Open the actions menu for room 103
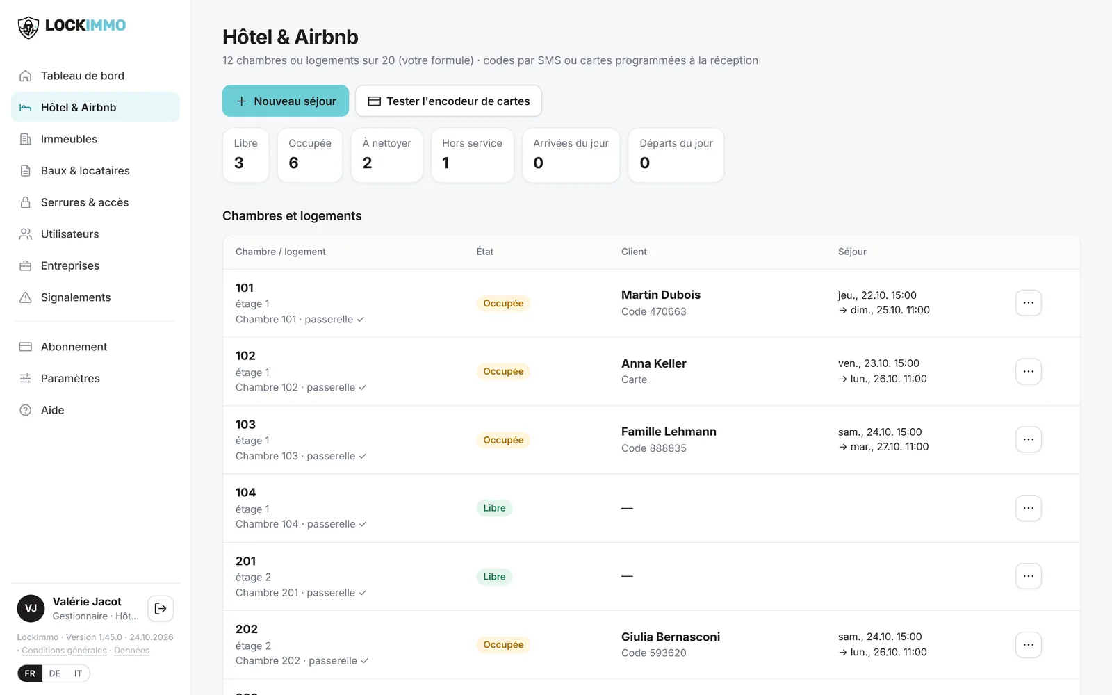Viewport: 1112px width, 695px height. click(1029, 439)
